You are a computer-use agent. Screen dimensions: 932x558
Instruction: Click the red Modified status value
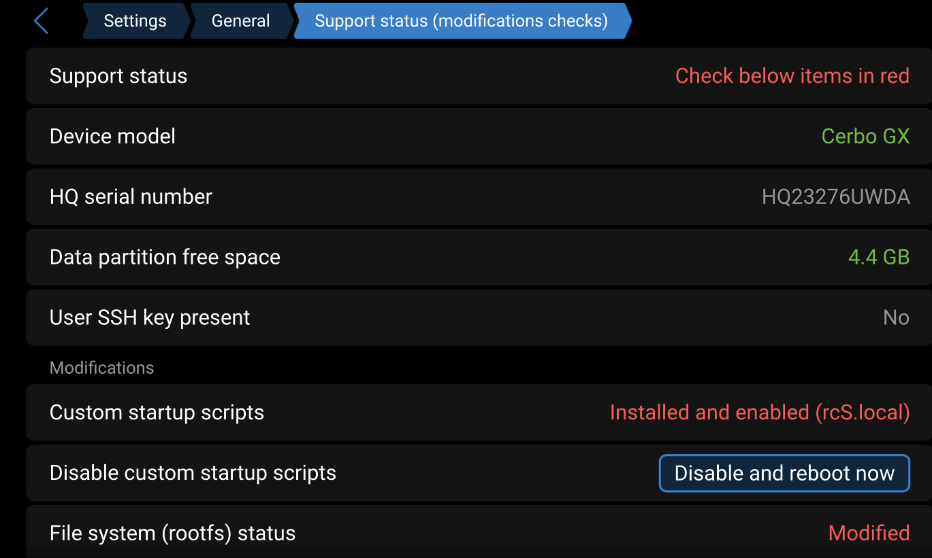869,534
